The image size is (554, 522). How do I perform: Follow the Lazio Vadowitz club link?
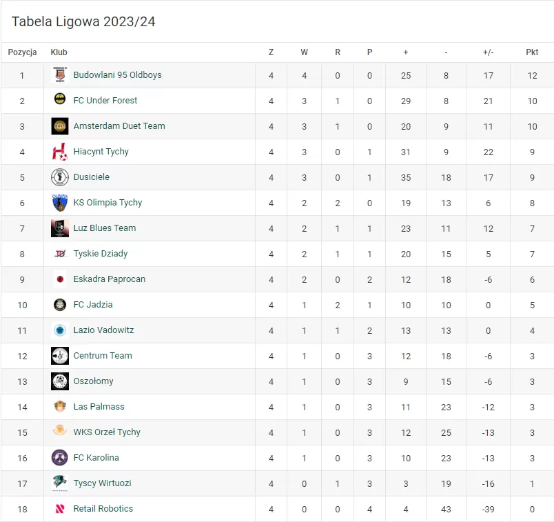pos(103,330)
